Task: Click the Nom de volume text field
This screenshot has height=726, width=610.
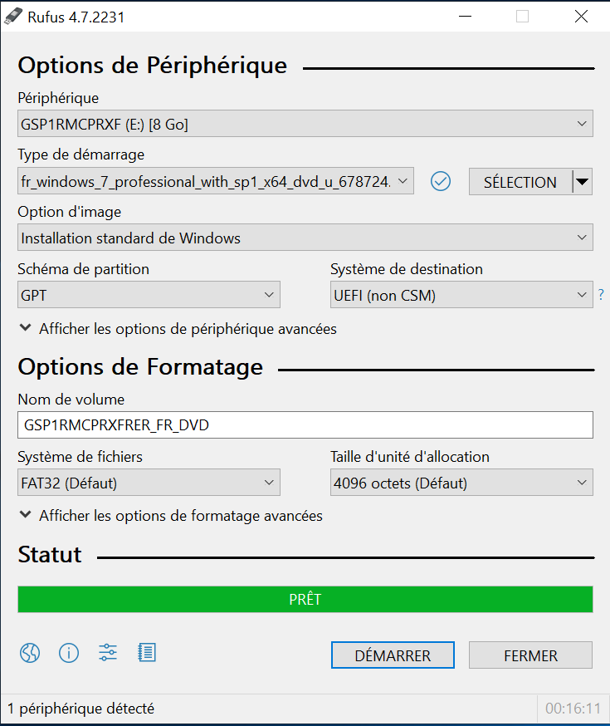Action: (305, 425)
